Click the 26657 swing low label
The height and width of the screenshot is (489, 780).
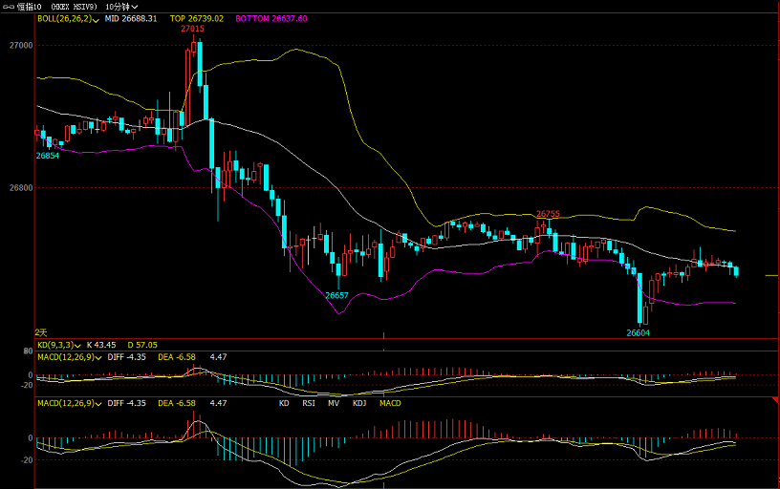(x=336, y=296)
